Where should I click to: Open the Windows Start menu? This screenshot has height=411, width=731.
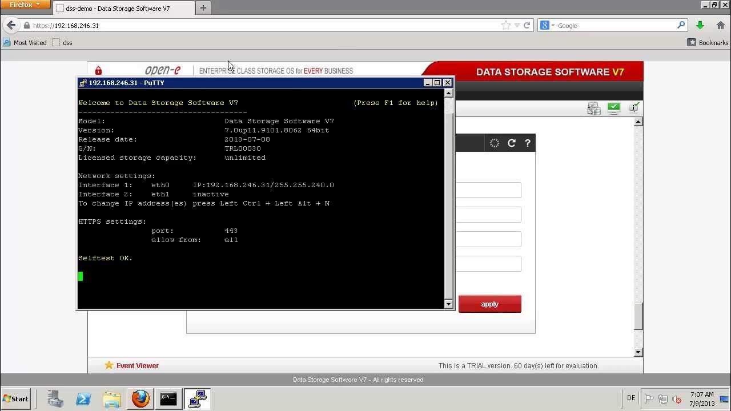coord(16,399)
